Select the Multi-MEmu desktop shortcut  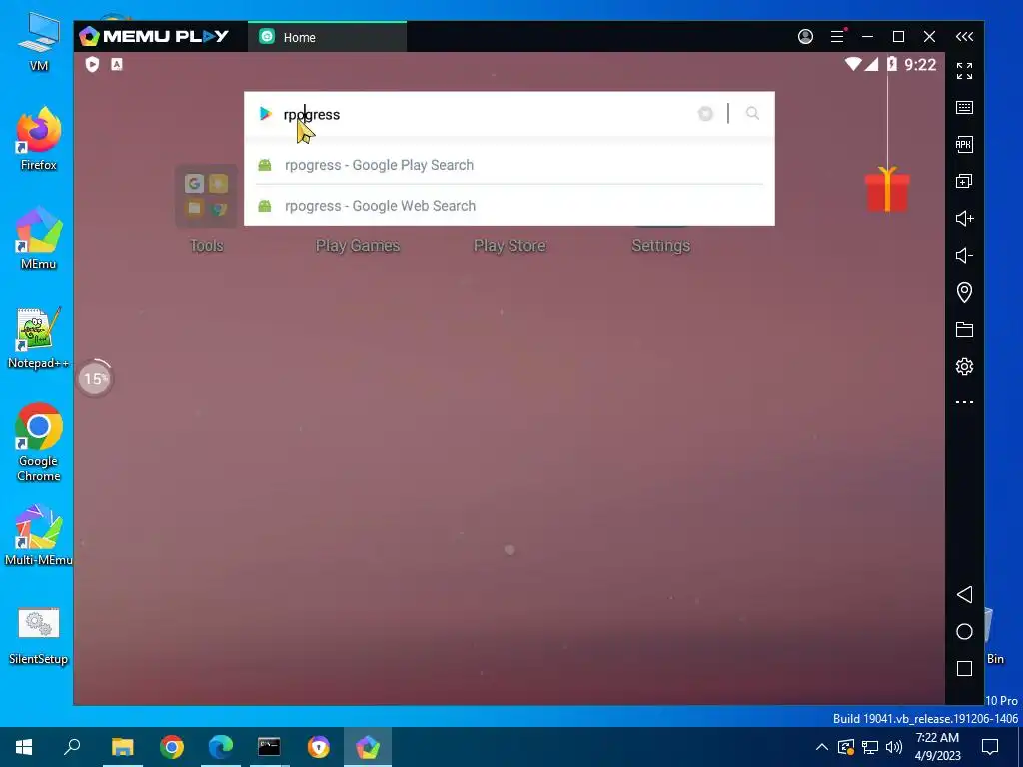(x=39, y=535)
